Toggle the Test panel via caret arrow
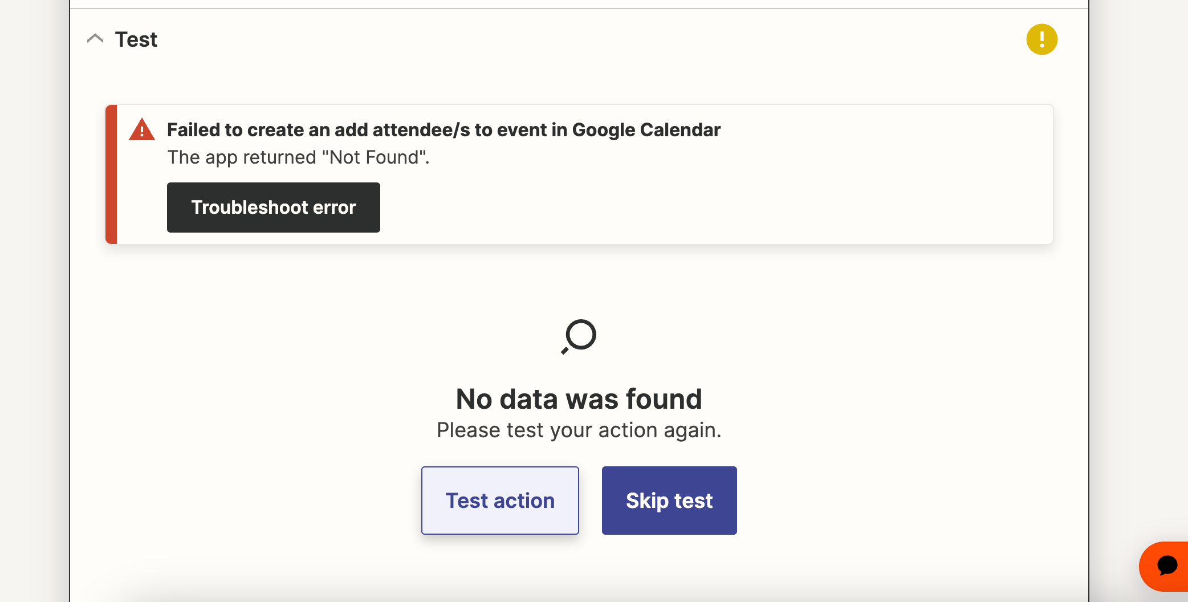The width and height of the screenshot is (1188, 602). tap(95, 39)
